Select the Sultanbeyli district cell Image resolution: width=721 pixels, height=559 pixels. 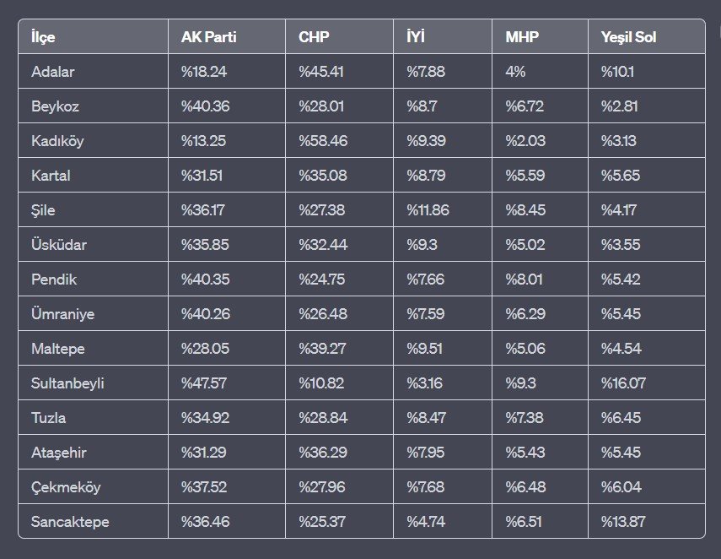(66, 383)
